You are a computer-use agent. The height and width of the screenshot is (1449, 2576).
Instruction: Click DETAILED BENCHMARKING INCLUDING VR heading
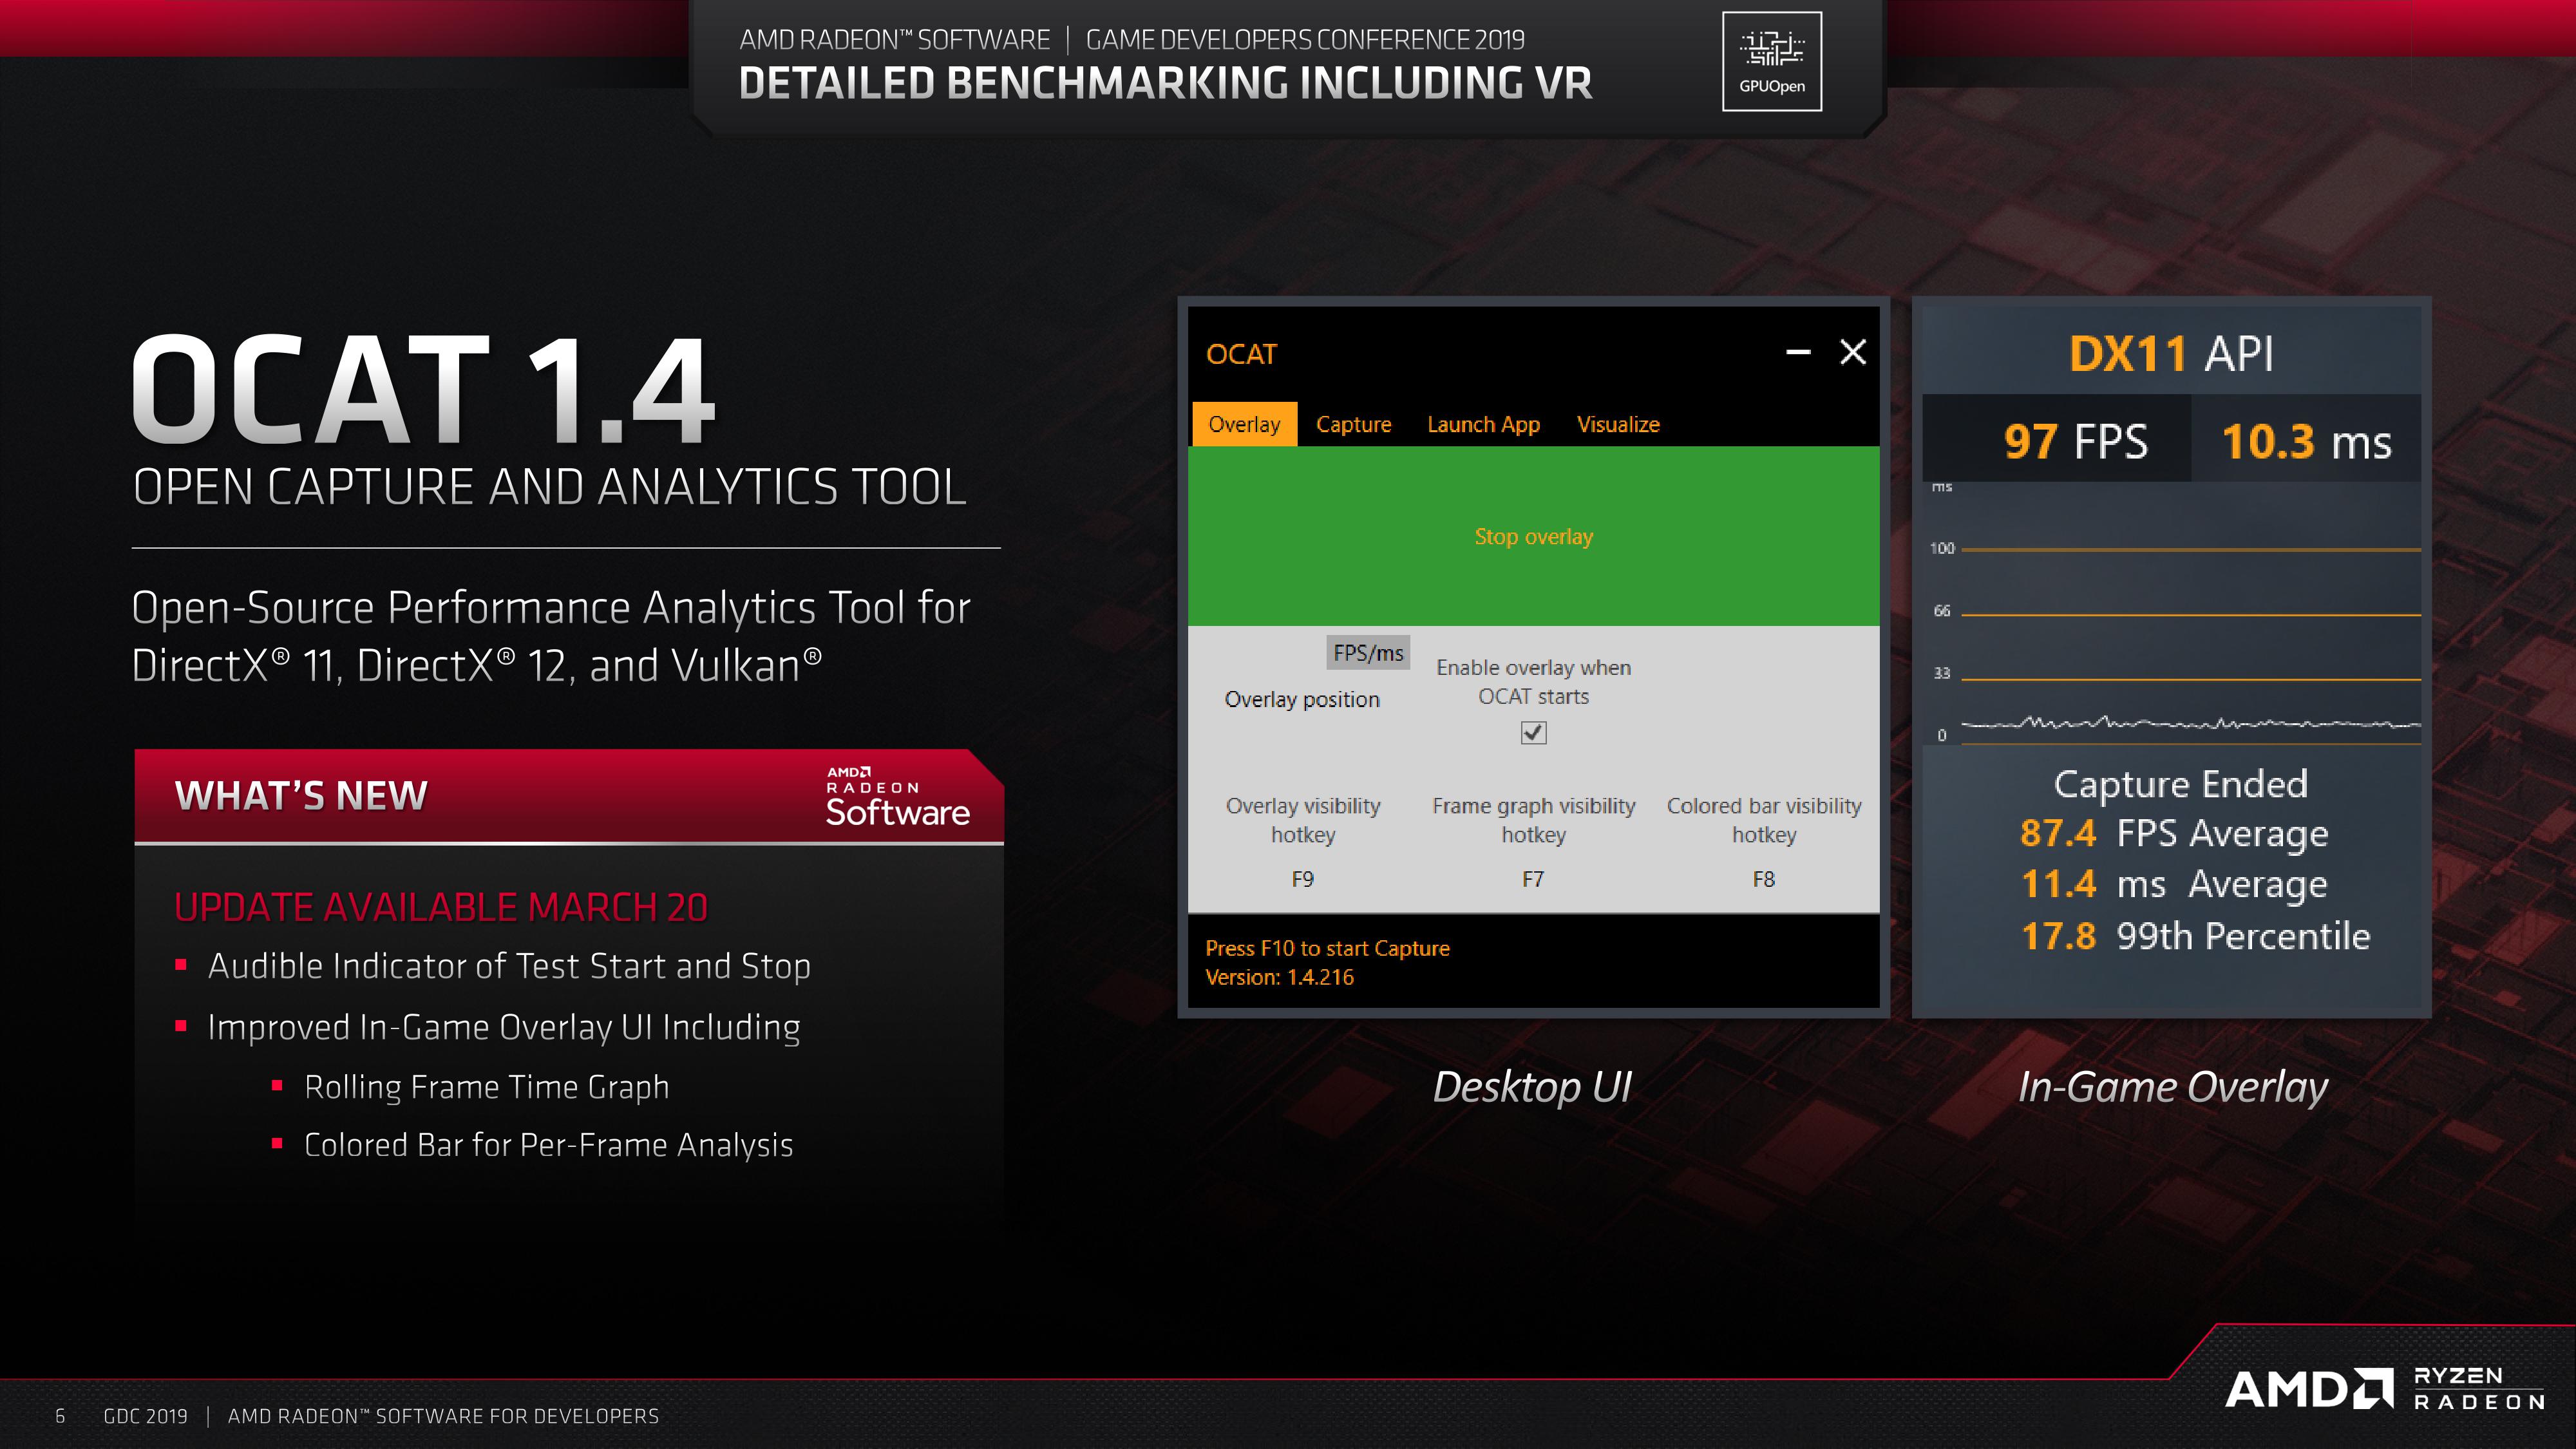click(x=1165, y=83)
